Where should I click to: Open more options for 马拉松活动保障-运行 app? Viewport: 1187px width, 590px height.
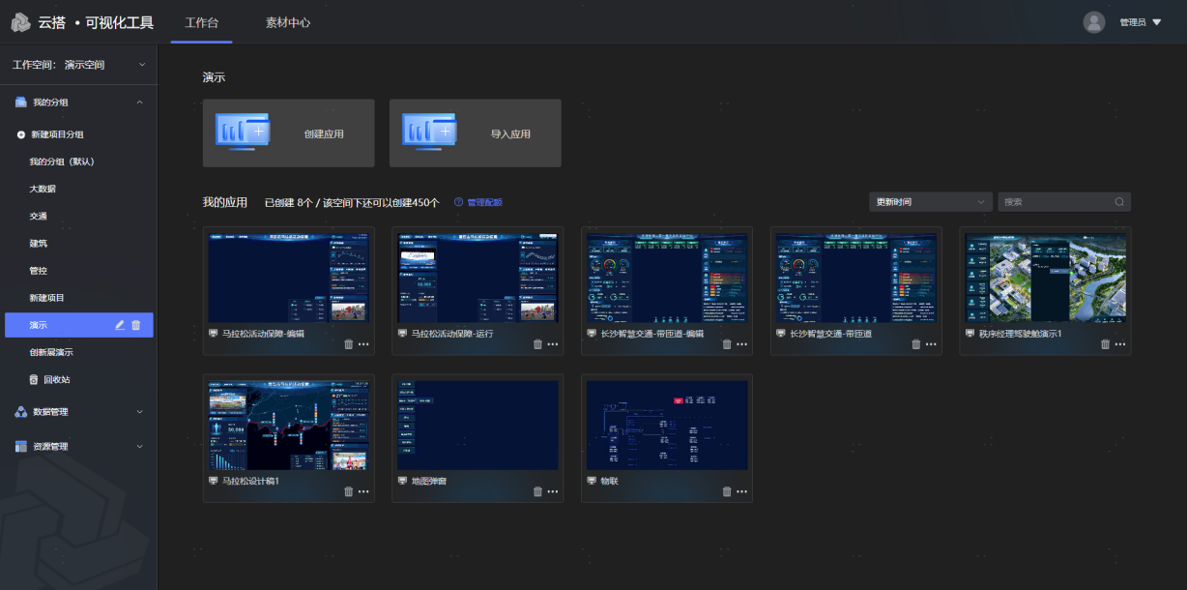[553, 343]
